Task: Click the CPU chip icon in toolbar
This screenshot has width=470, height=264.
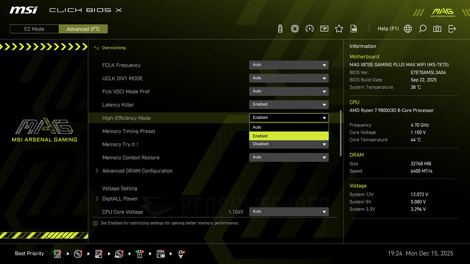Action: (295, 29)
